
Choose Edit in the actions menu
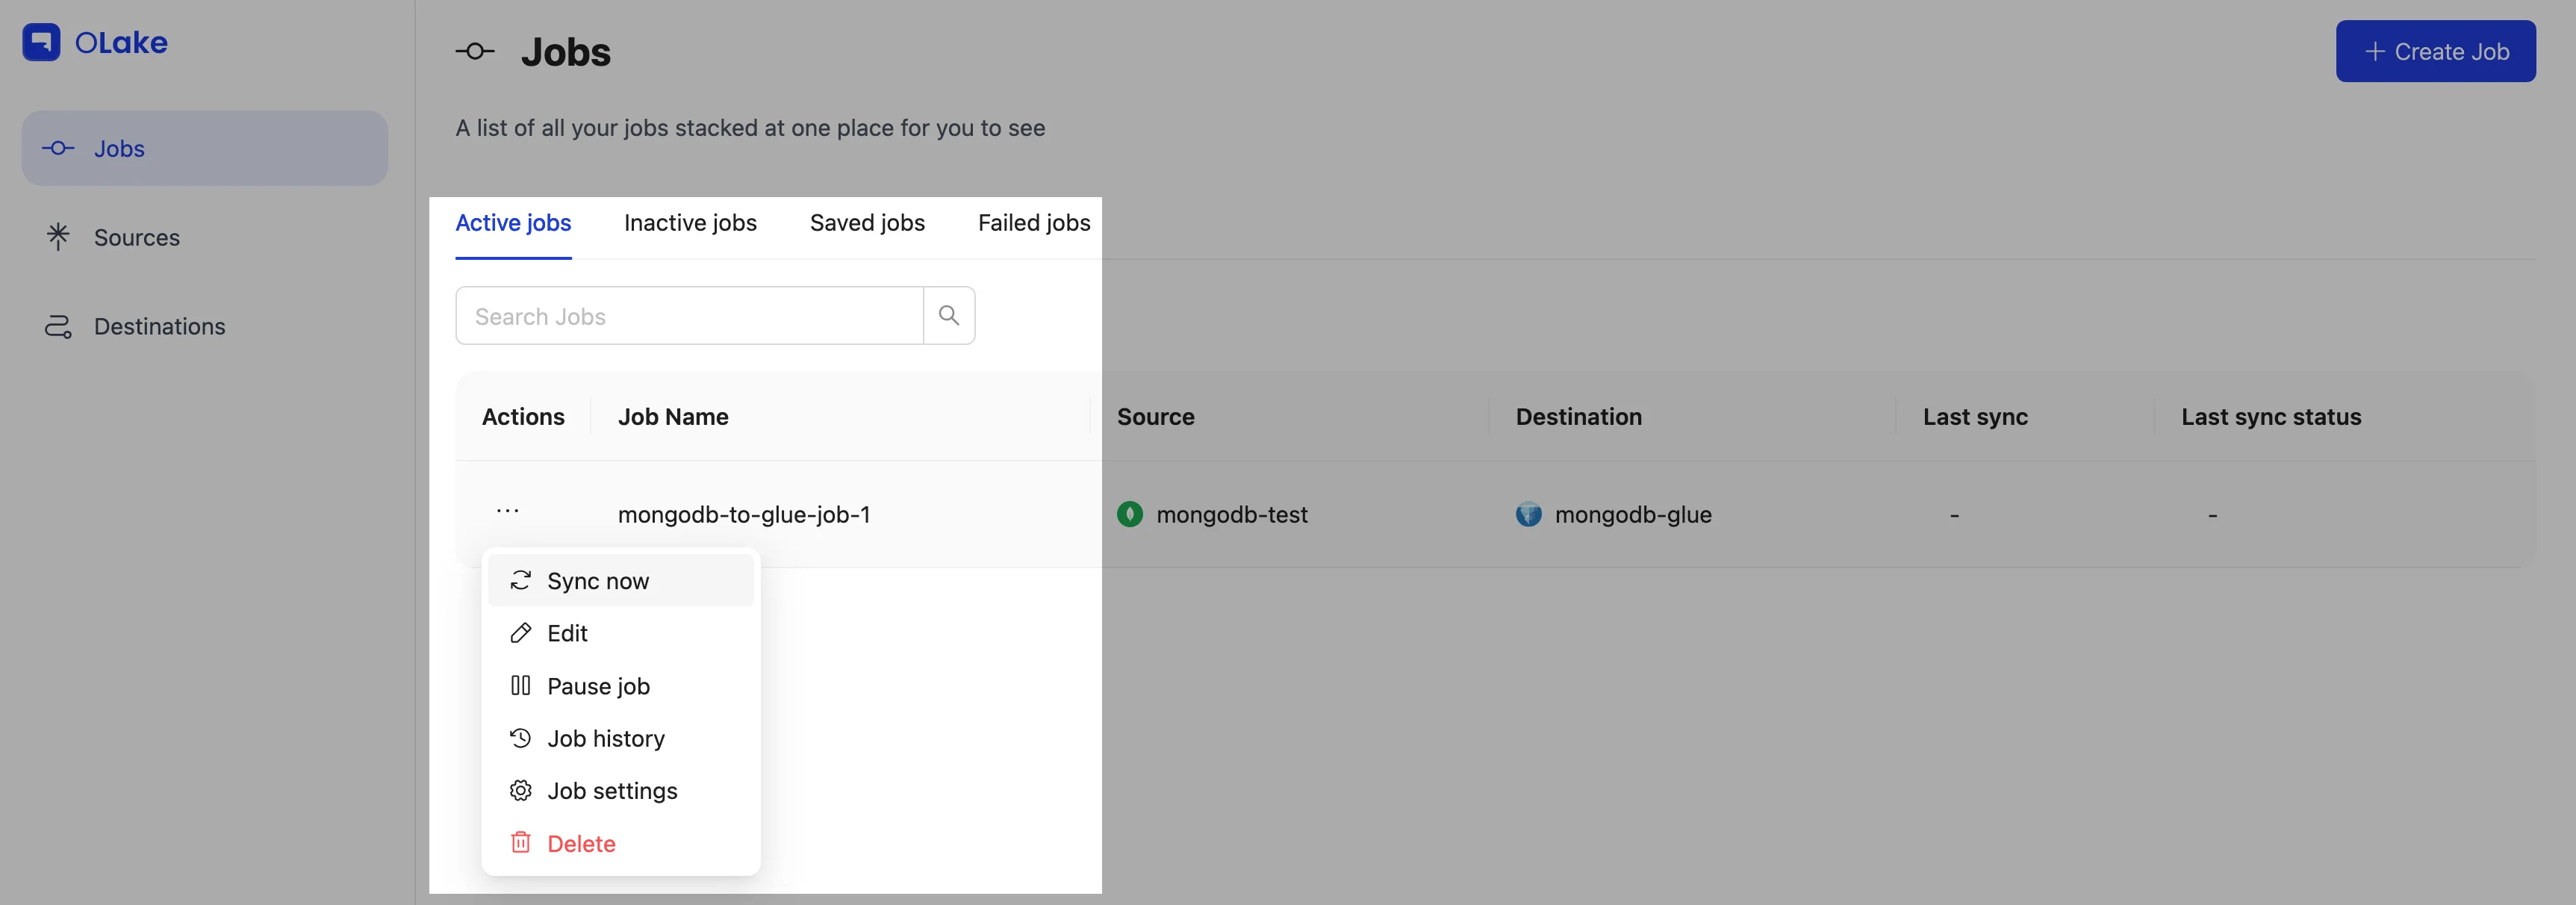click(x=567, y=633)
